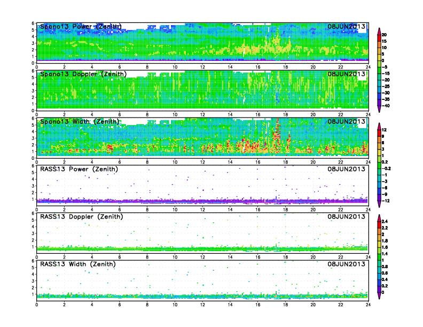Click hour 12 tick under RASS13 Width plot
Screen dimensions: 423x327
[x=202, y=305]
